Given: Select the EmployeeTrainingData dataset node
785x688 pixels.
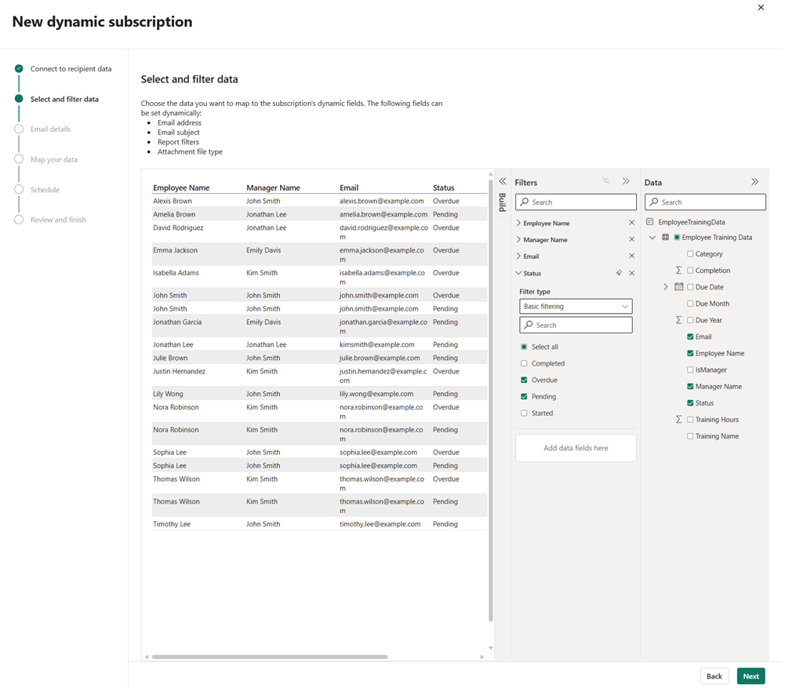Looking at the screenshot, I should tap(692, 221).
